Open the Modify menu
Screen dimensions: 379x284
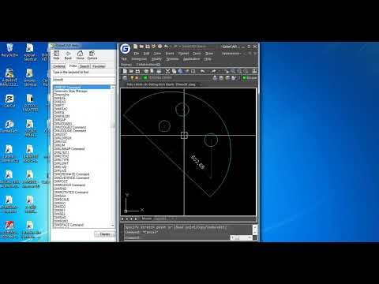156,59
